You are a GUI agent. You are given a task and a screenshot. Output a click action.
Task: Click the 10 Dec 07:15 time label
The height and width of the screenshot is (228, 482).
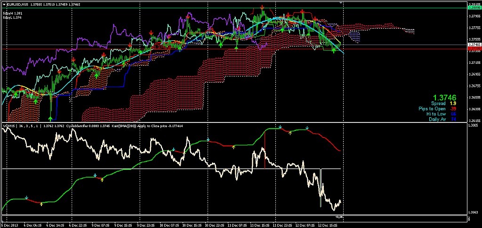pyautogui.click(x=169, y=225)
